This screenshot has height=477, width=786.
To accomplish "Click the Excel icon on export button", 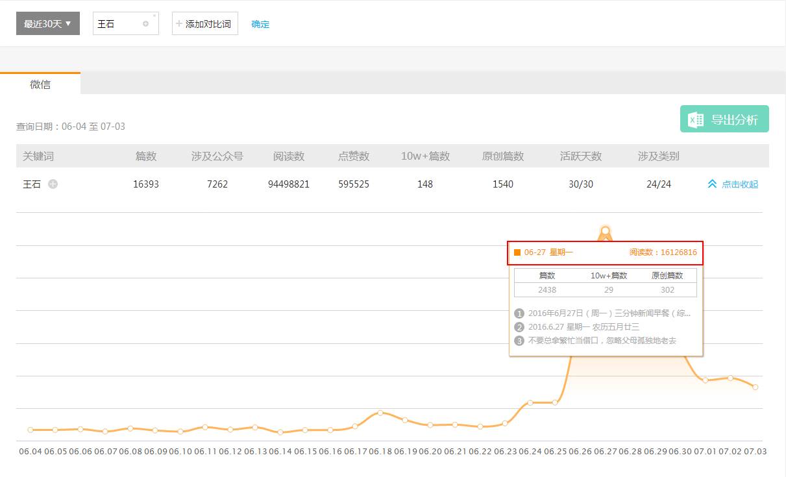I will 696,119.
